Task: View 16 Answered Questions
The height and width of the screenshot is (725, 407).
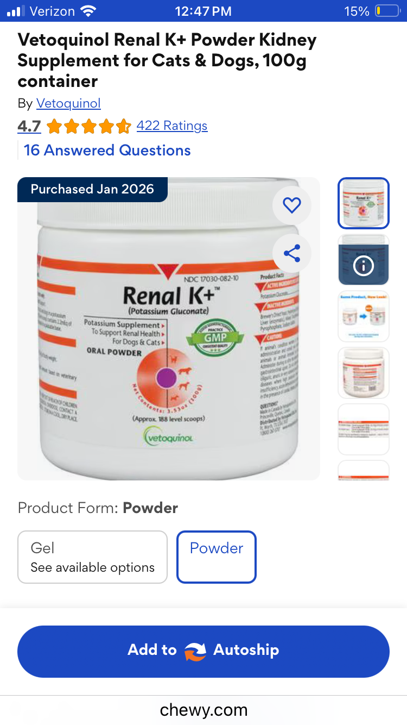Action: click(x=107, y=151)
